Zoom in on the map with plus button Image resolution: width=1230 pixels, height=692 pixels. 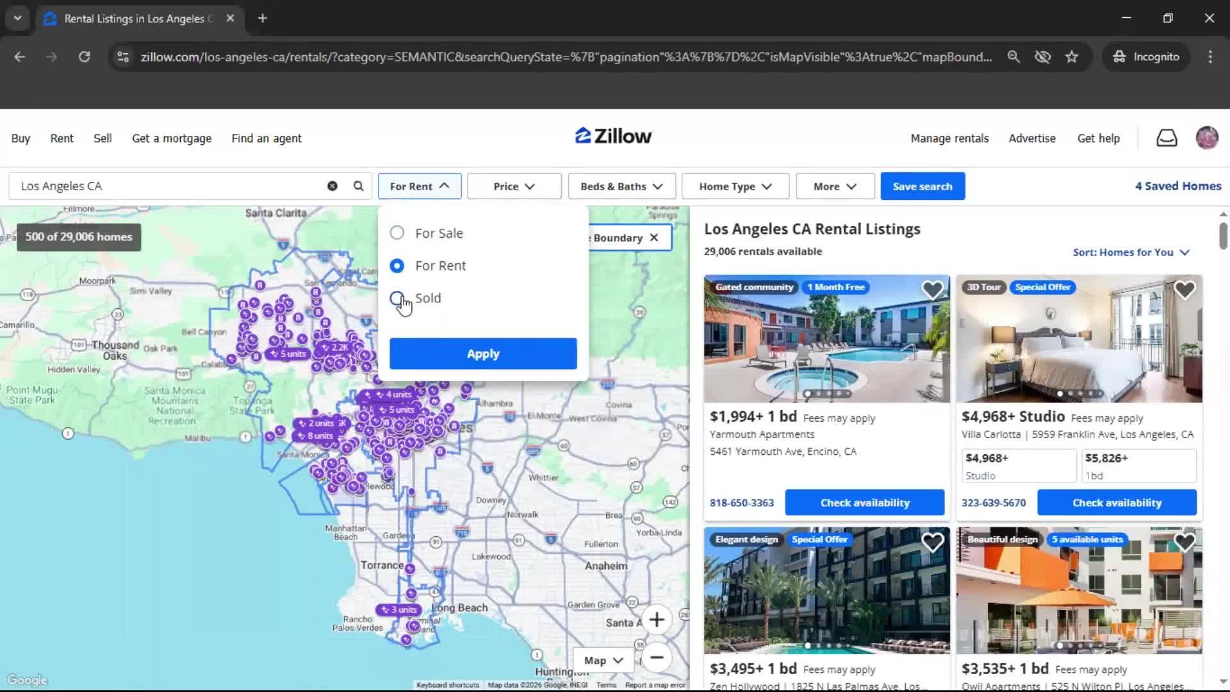(657, 620)
